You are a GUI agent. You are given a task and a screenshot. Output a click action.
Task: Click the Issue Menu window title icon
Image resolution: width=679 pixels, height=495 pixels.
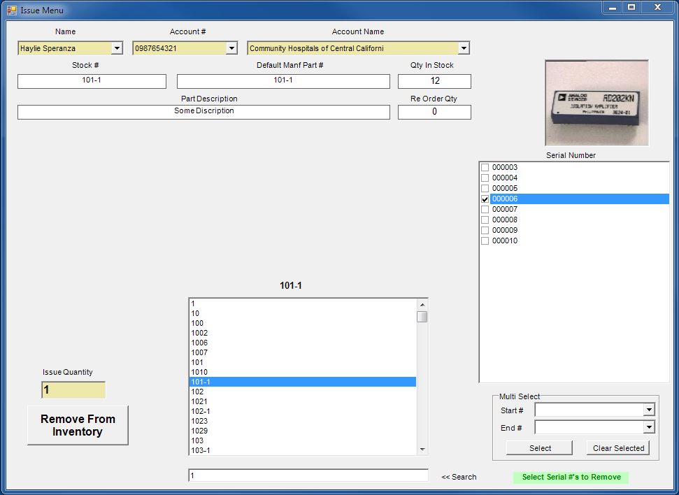click(x=11, y=10)
